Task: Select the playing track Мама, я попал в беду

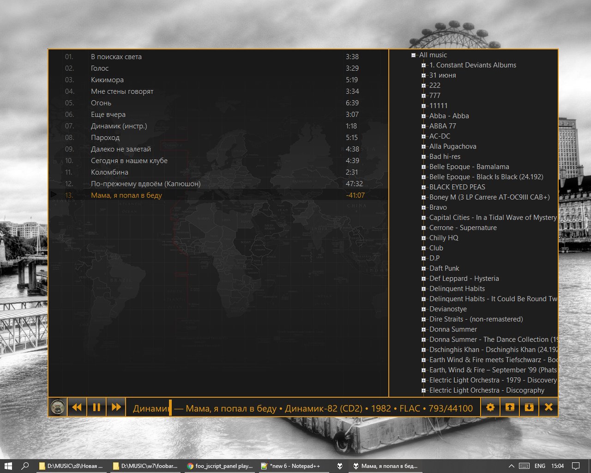Action: click(x=127, y=195)
